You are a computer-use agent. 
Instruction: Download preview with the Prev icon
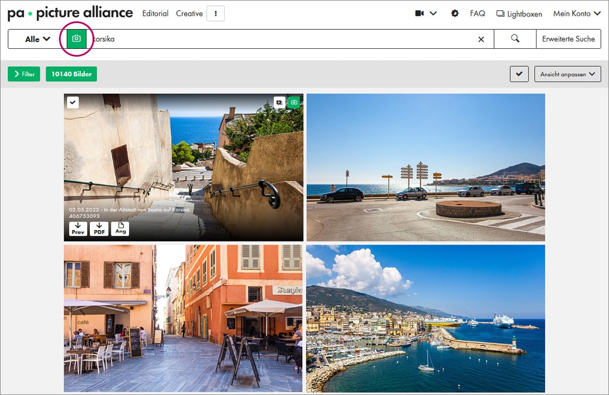[78, 228]
